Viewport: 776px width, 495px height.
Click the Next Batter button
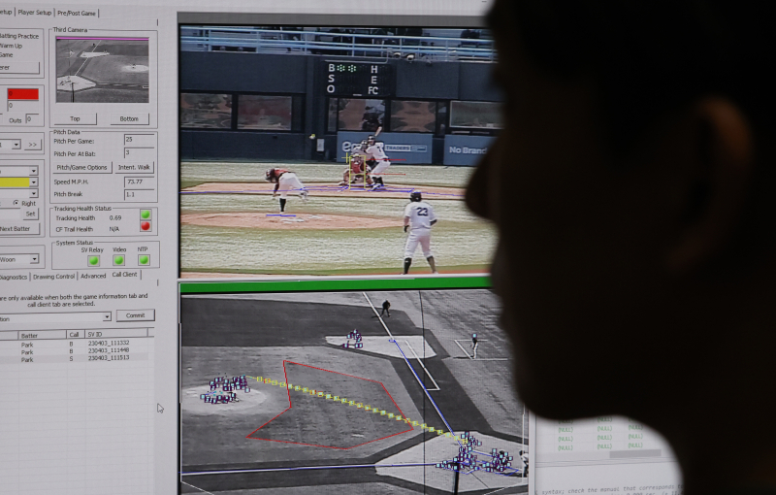pyautogui.click(x=18, y=229)
